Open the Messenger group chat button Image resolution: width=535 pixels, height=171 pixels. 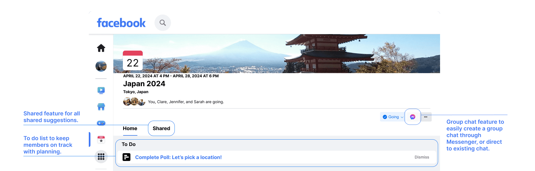coord(413,117)
